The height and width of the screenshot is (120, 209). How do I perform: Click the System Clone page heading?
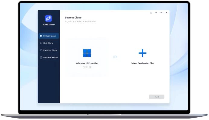(x=73, y=17)
